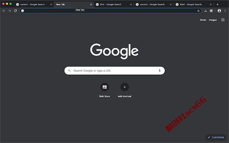
Task: Start voice search with the microphone
Action: pos(160,71)
